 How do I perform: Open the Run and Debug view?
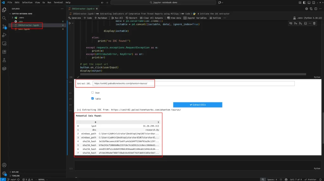(x=4, y=35)
